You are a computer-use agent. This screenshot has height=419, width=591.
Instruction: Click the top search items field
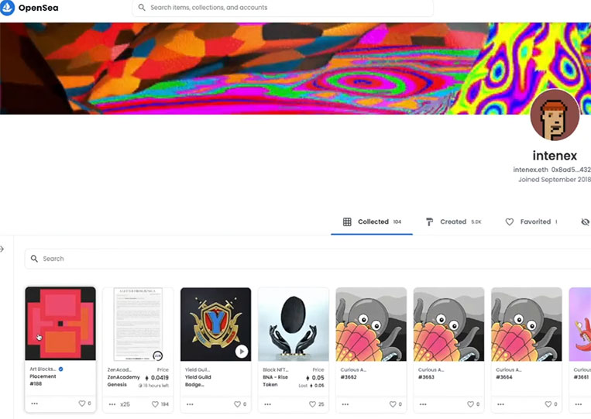click(x=283, y=8)
